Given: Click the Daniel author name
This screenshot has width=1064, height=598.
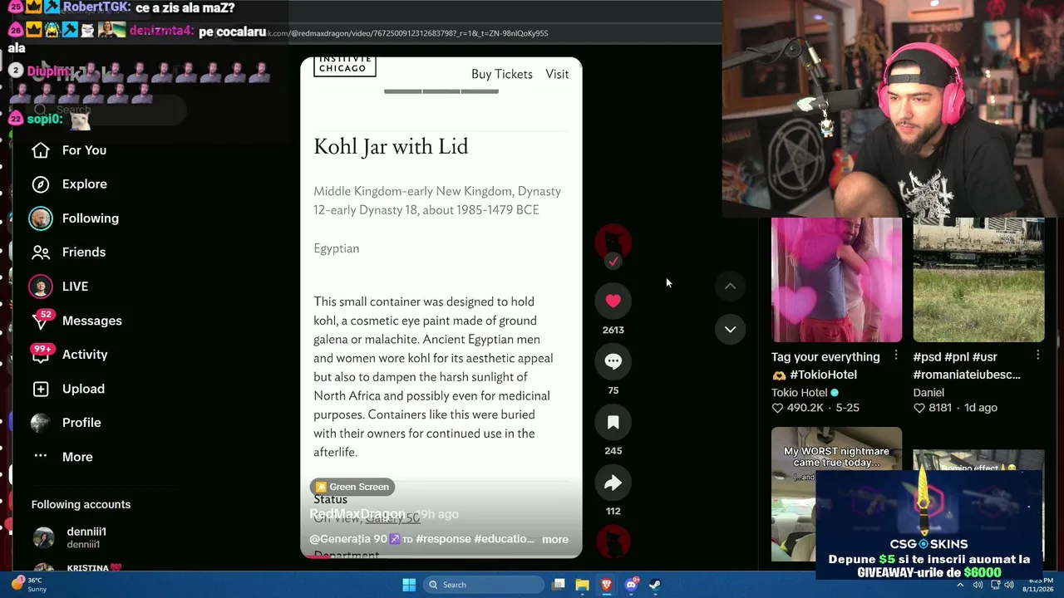Looking at the screenshot, I should [929, 393].
